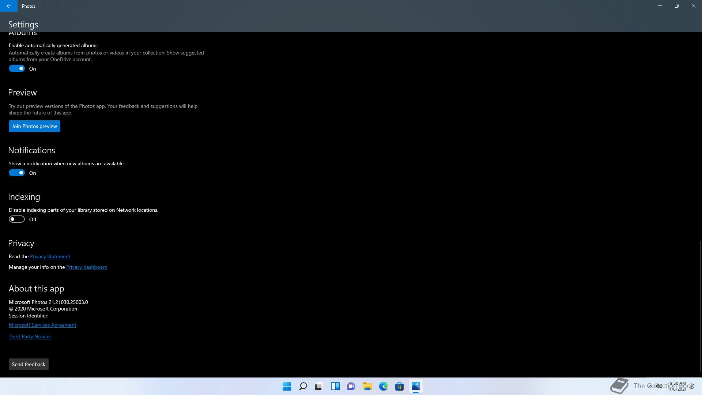Screen dimensions: 702x395
Task: Click the settings page vertical scrollbar
Action: tap(701, 306)
